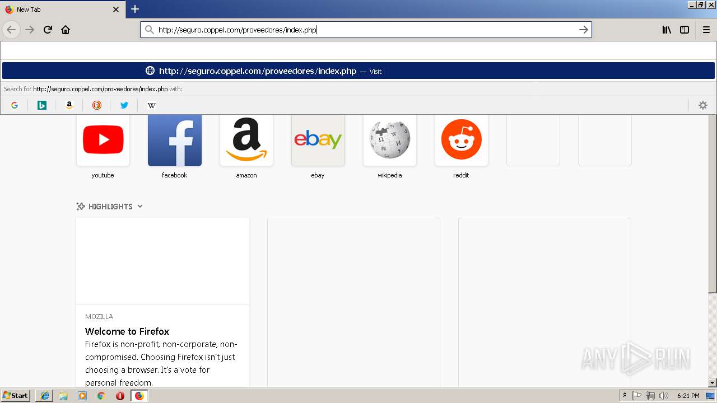Screen dimensions: 717x403
Task: Switch to Firefox taskbar button
Action: 139,396
